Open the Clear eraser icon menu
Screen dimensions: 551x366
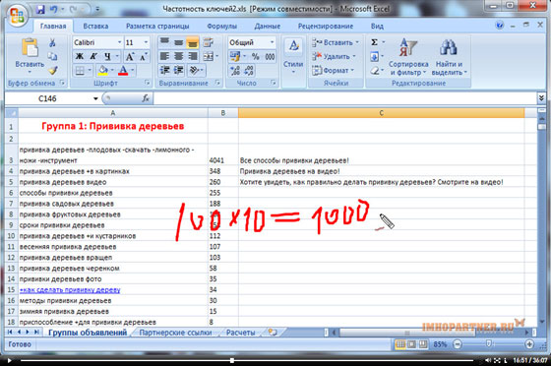tap(375, 70)
